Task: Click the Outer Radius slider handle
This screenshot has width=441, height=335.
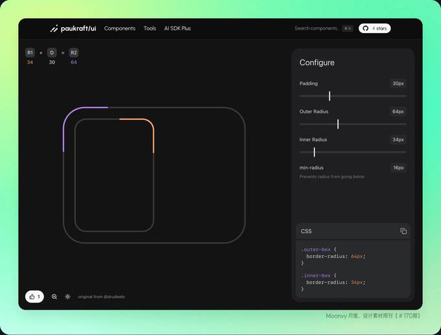Action: (x=338, y=124)
